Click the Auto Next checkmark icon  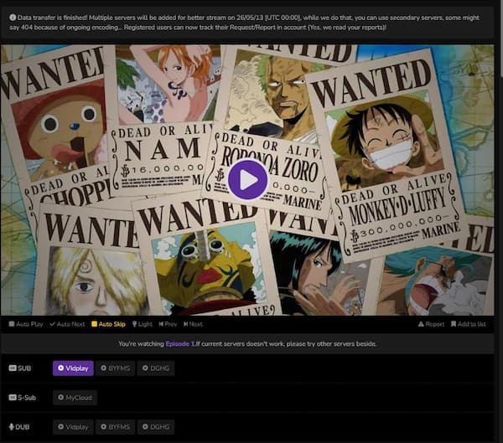(52, 324)
